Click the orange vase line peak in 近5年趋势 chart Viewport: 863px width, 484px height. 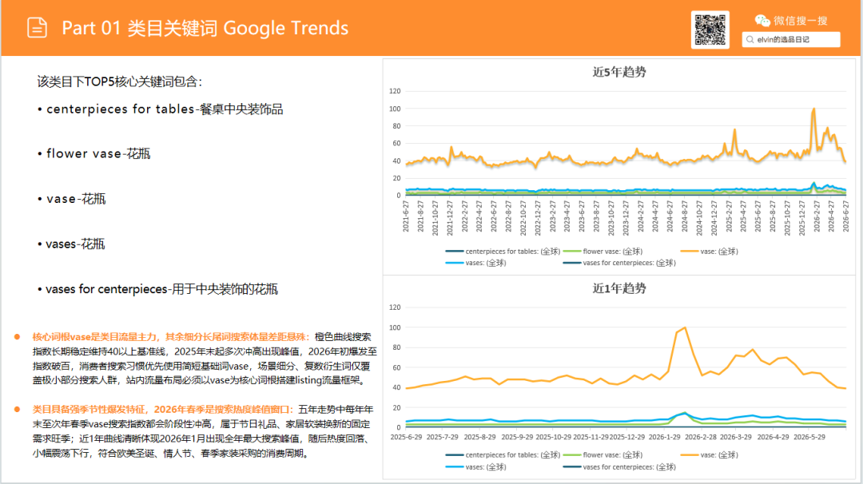tap(813, 109)
